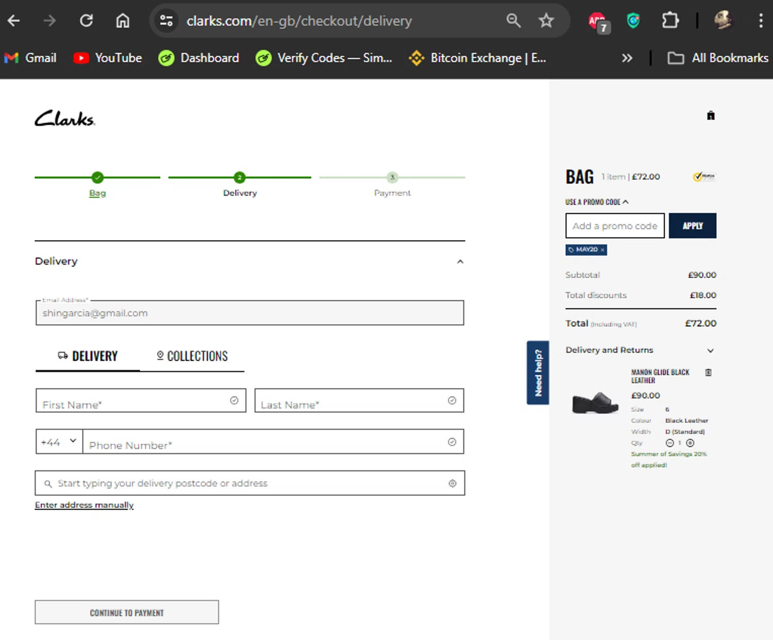Click Enter address manually link
773x640 pixels.
pos(85,505)
